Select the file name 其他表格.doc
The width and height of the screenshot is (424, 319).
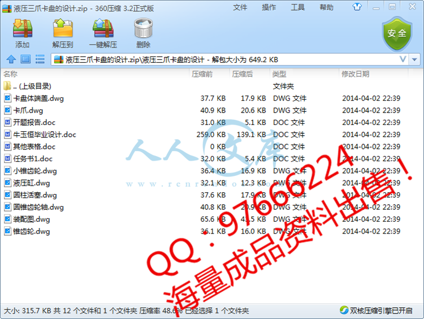click(x=34, y=146)
